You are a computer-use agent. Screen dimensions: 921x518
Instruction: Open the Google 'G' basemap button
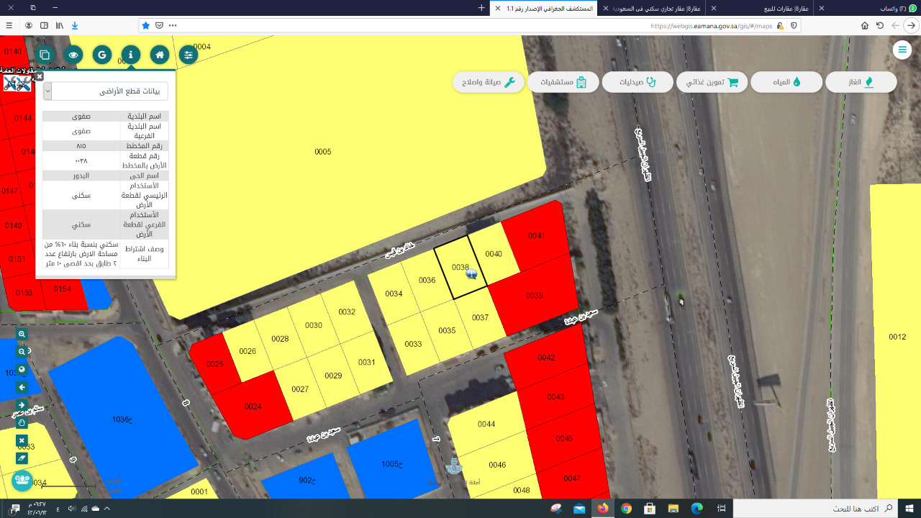pos(102,55)
